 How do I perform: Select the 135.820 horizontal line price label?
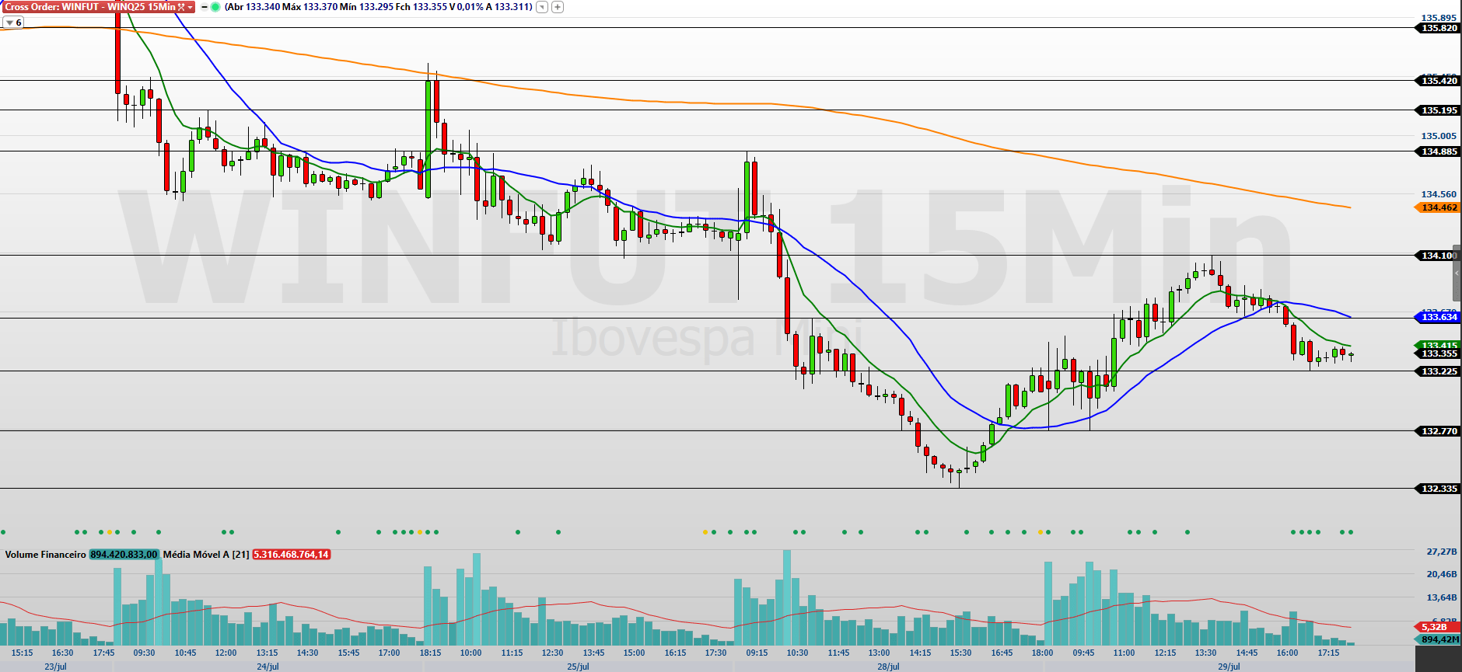click(1438, 28)
